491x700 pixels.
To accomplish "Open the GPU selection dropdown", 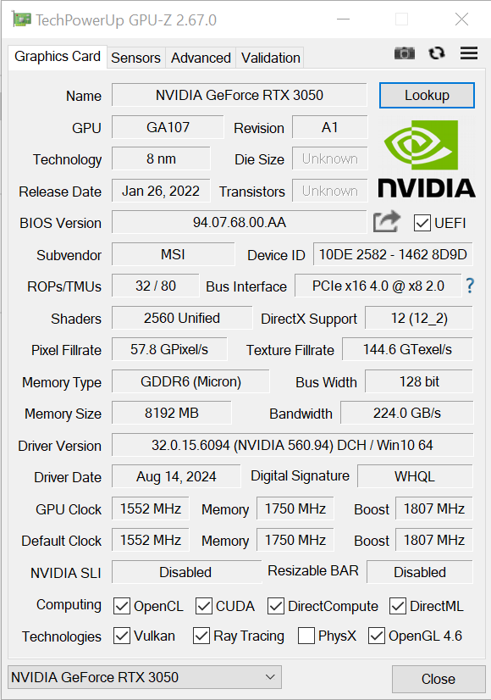I will coord(145,677).
